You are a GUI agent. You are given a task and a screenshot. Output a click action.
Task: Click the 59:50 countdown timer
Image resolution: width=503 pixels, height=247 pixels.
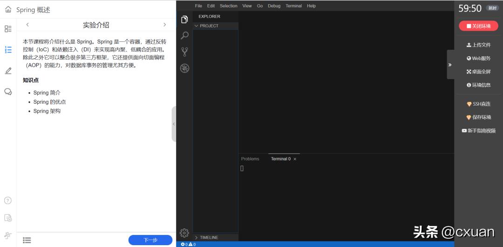click(x=470, y=9)
